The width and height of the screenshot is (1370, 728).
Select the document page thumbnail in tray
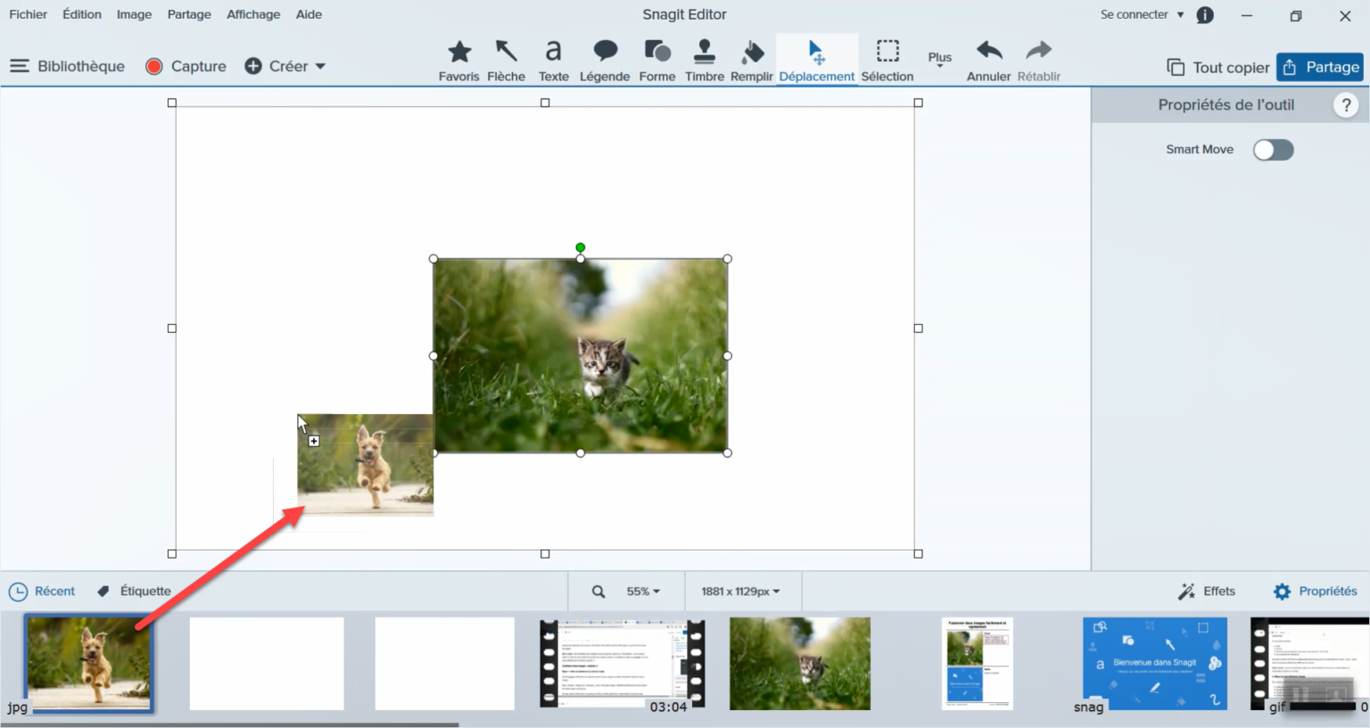(x=978, y=664)
